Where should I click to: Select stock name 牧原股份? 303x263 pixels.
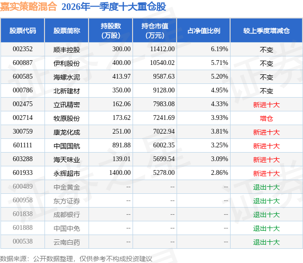click(67, 118)
